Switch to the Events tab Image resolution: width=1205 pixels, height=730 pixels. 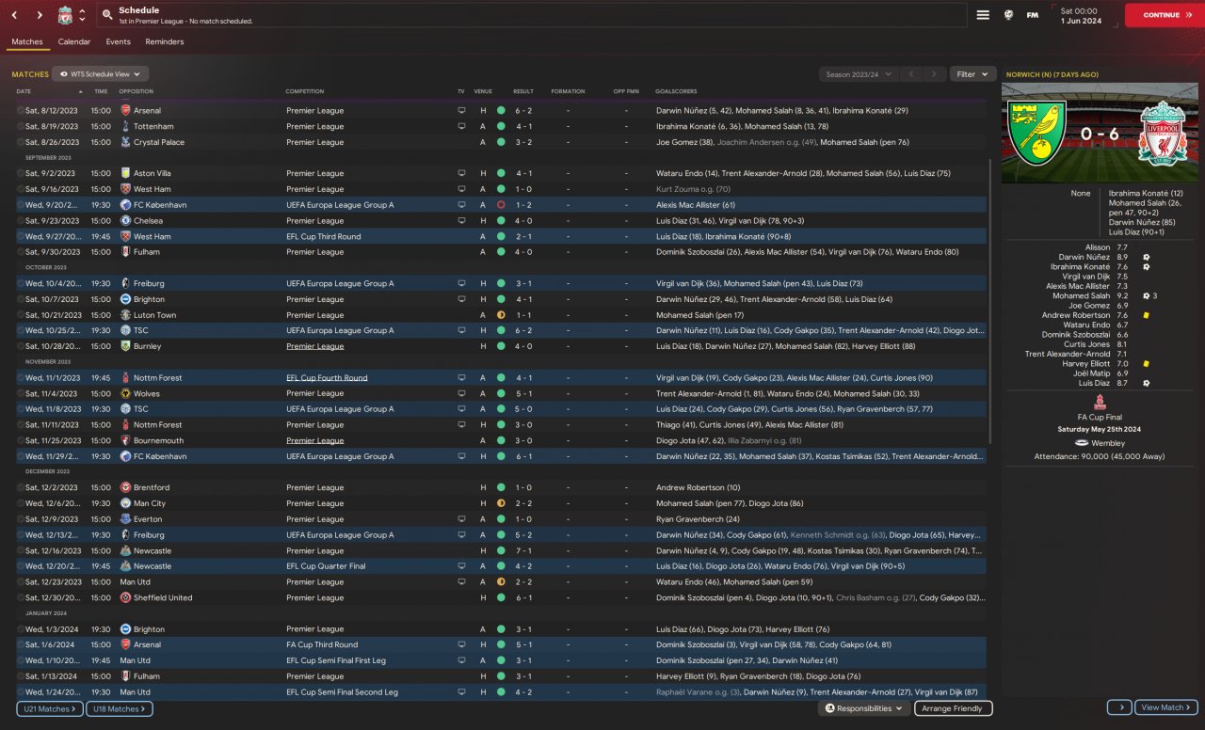point(118,42)
